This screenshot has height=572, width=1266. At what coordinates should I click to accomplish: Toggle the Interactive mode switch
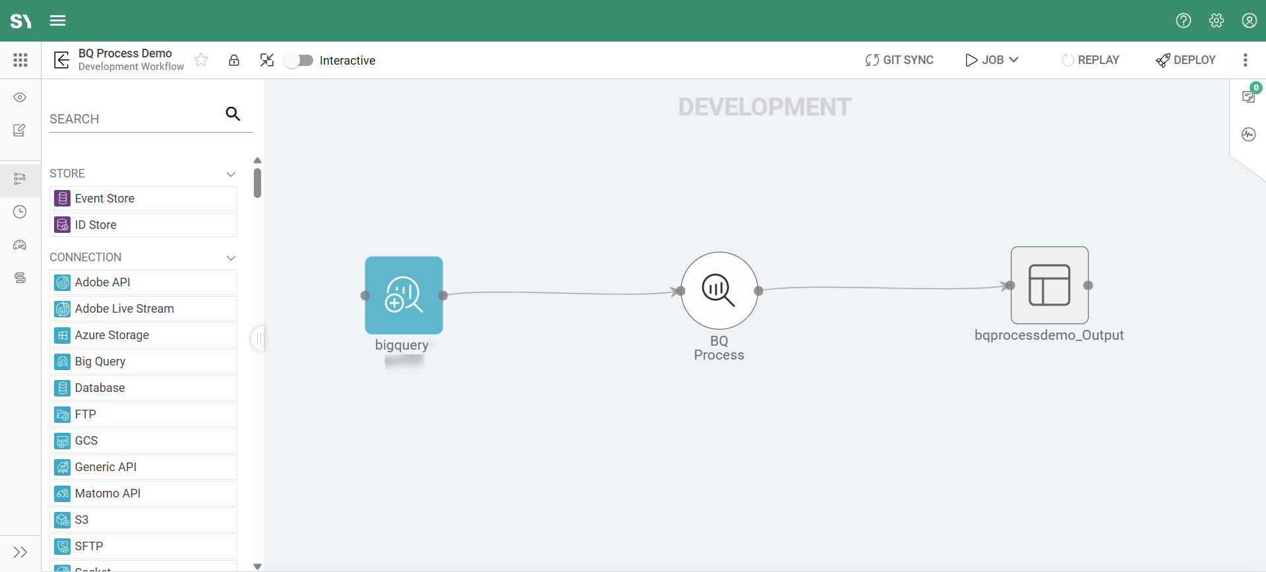click(299, 61)
